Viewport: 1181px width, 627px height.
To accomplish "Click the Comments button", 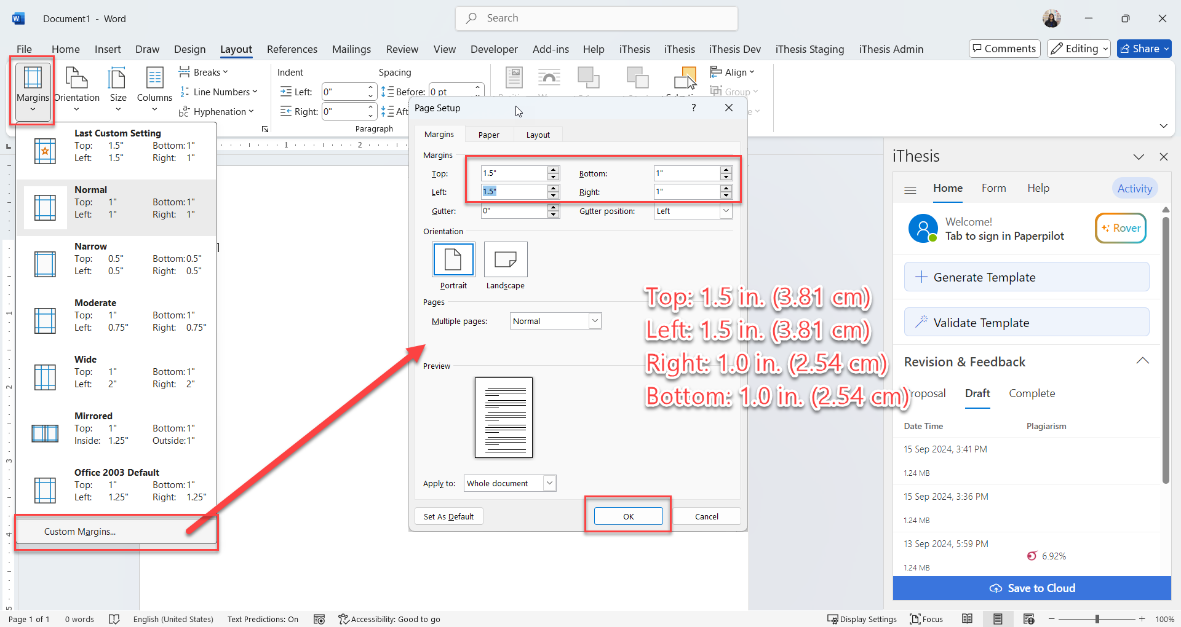I will tap(1004, 49).
